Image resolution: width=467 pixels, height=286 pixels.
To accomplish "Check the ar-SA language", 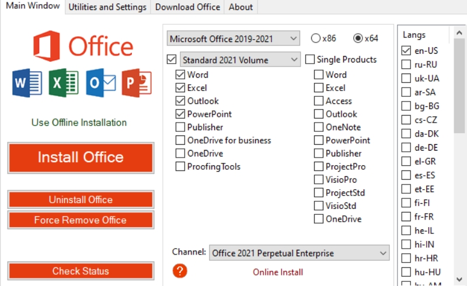I will (406, 92).
